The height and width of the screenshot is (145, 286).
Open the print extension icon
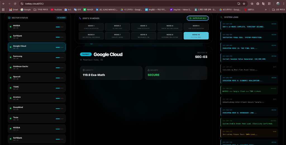pyautogui.click(x=258, y=4)
